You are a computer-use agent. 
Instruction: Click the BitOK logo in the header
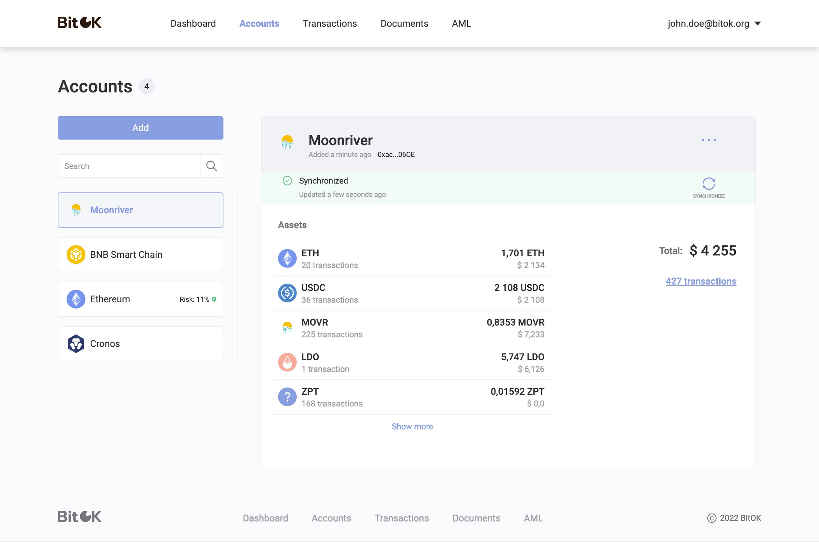point(80,23)
